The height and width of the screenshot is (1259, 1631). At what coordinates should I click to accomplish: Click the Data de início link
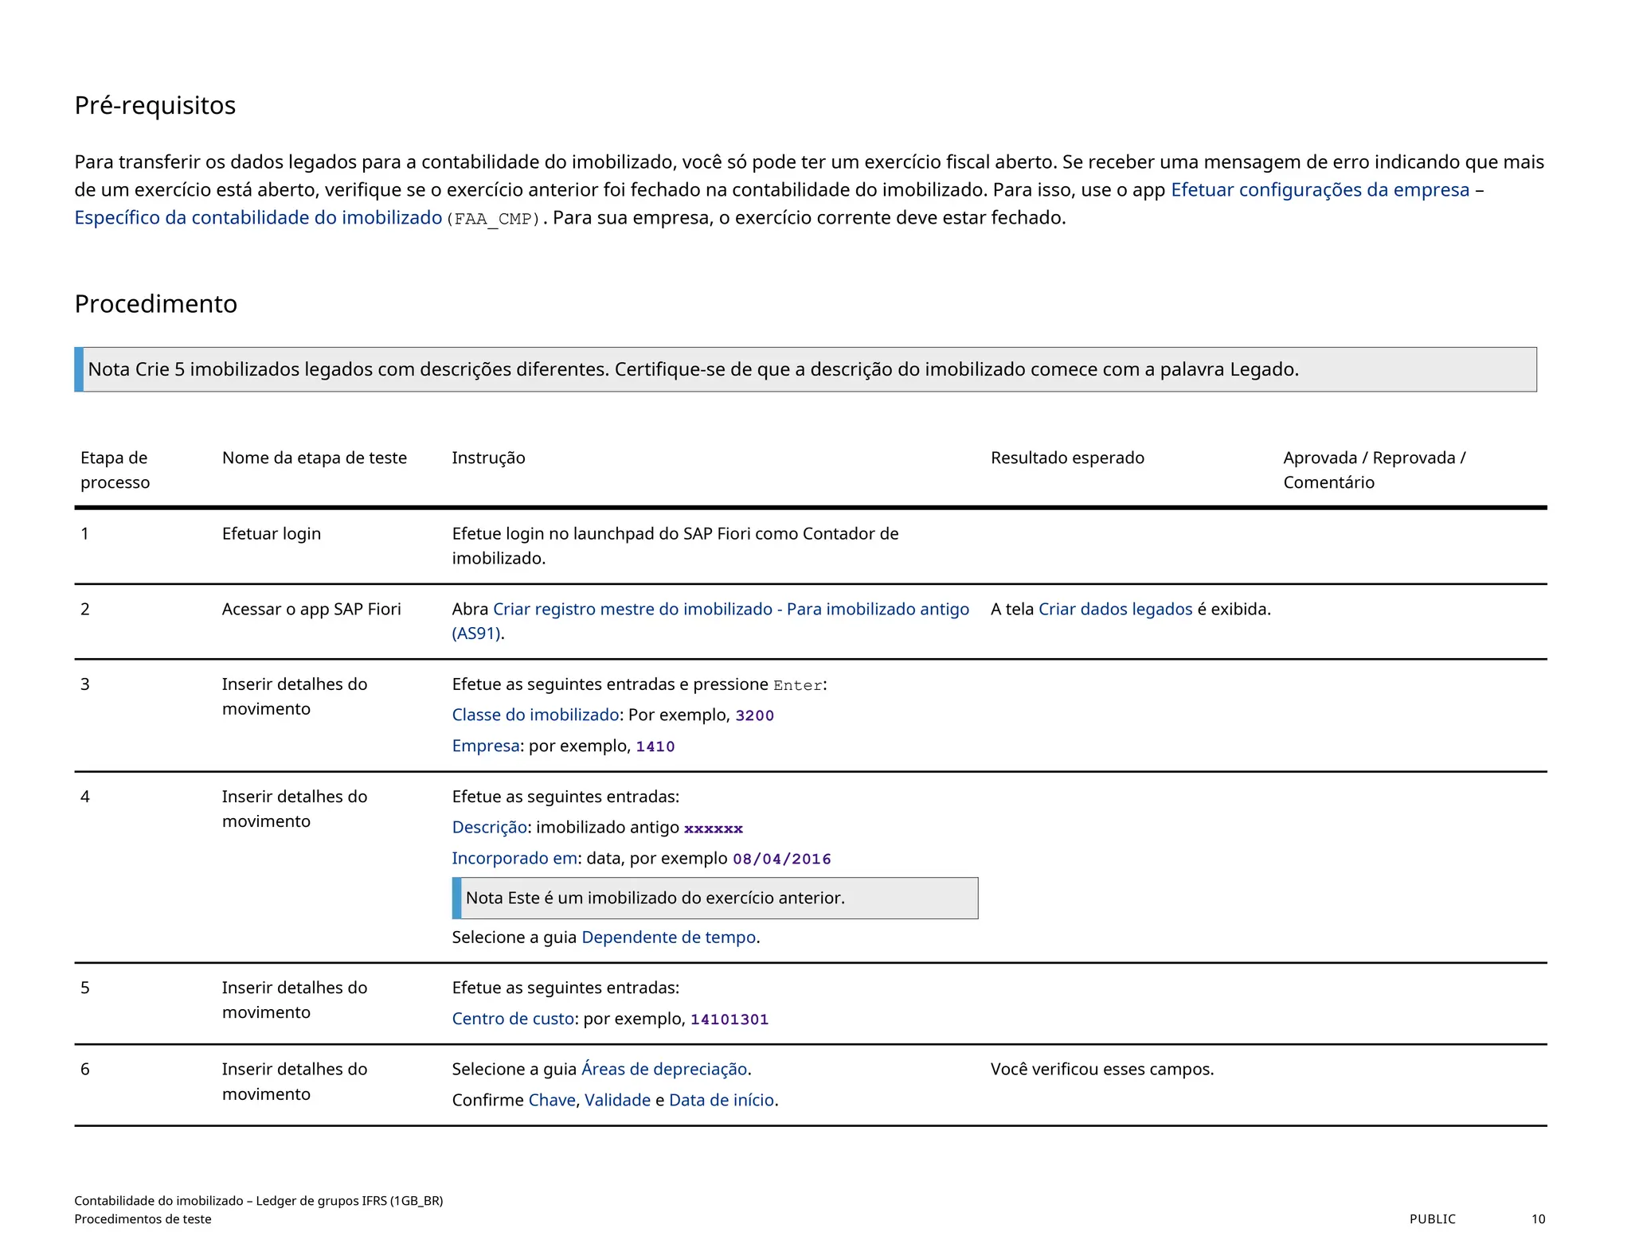721,1100
